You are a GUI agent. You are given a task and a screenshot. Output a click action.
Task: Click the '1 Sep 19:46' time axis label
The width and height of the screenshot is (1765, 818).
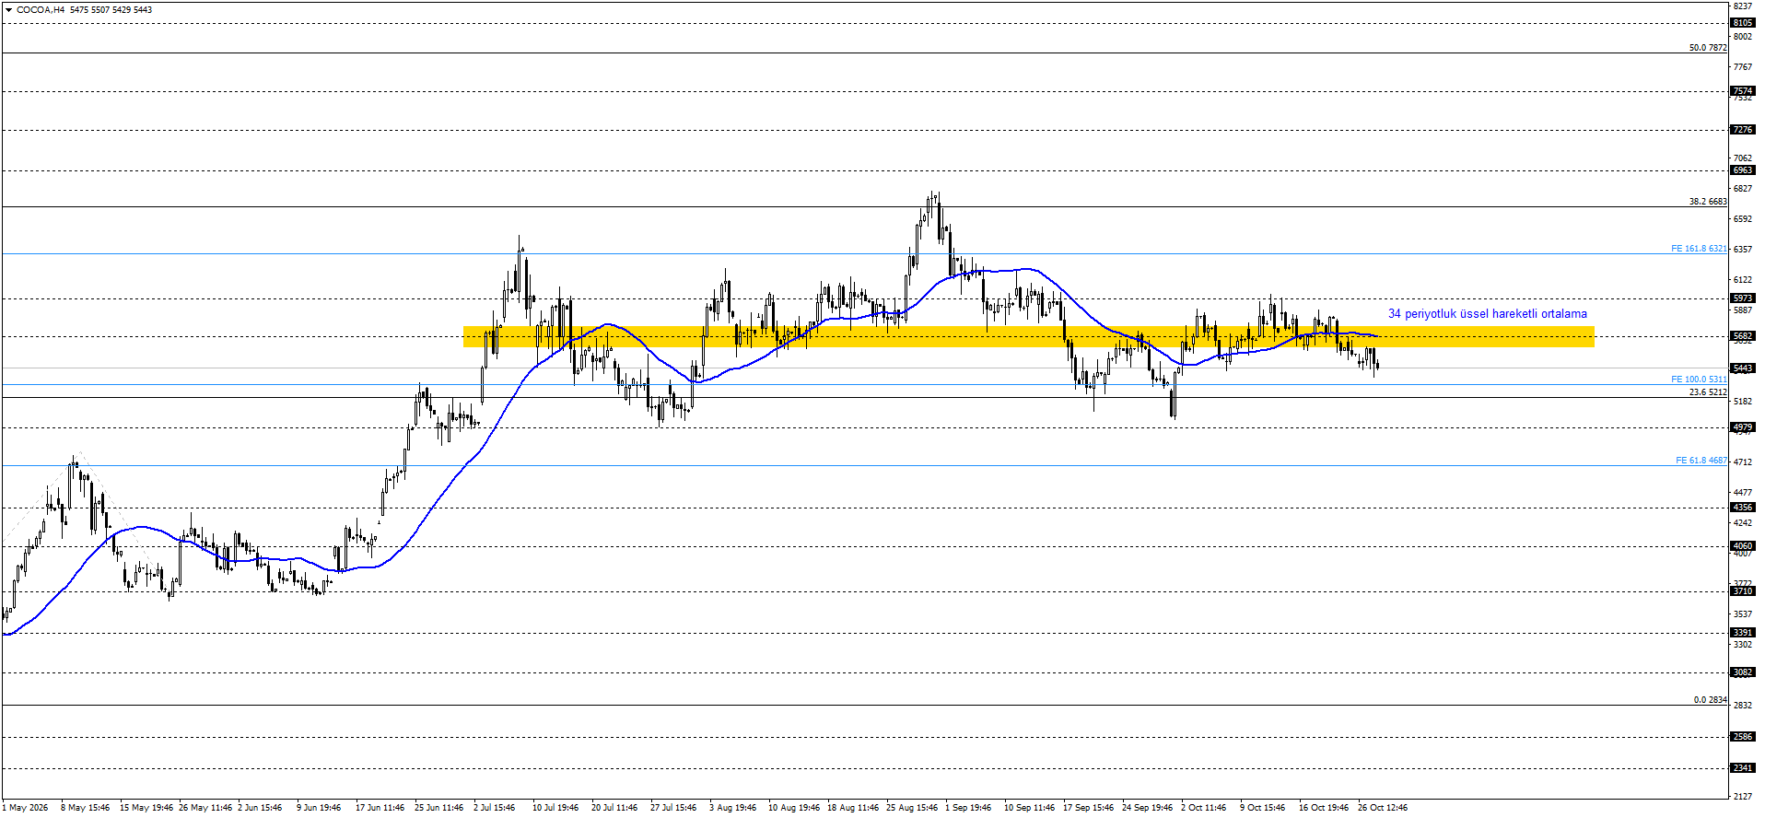pos(968,808)
